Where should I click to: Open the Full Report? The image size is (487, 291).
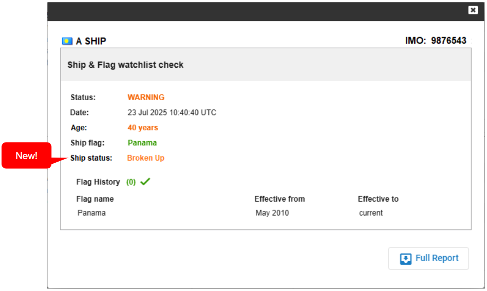point(428,258)
